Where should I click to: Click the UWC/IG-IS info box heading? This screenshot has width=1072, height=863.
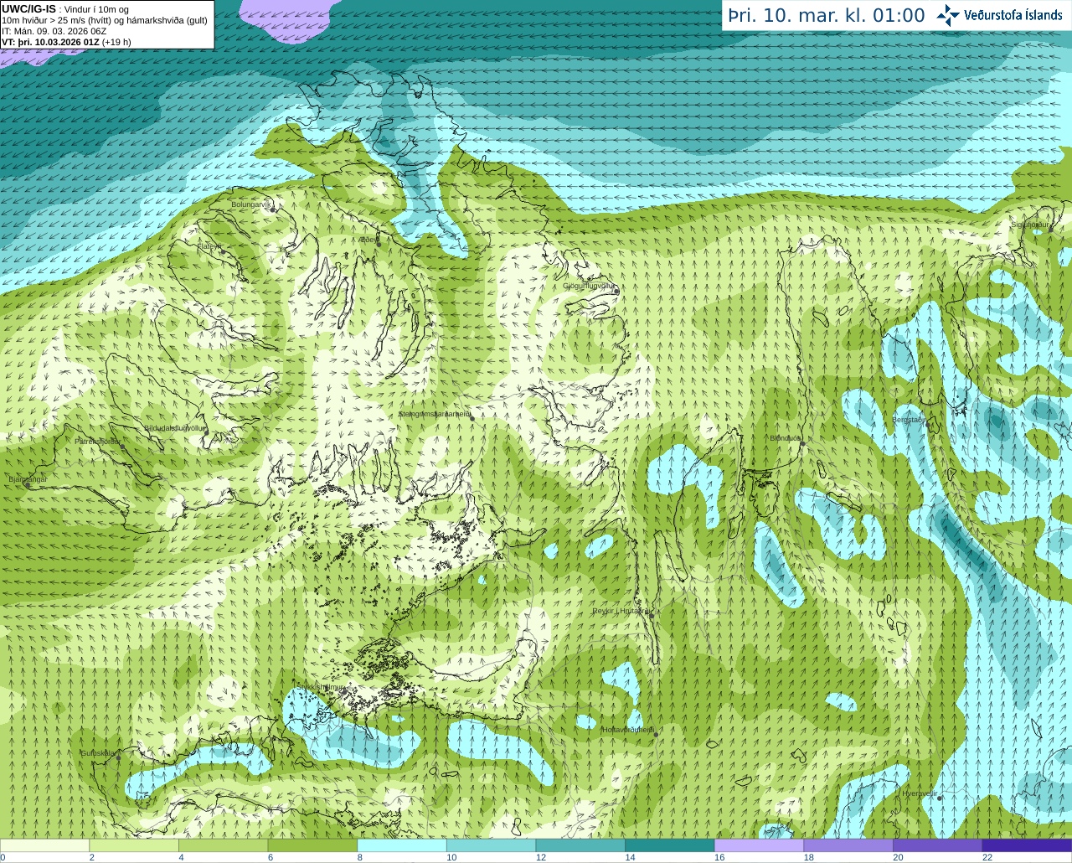(29, 8)
